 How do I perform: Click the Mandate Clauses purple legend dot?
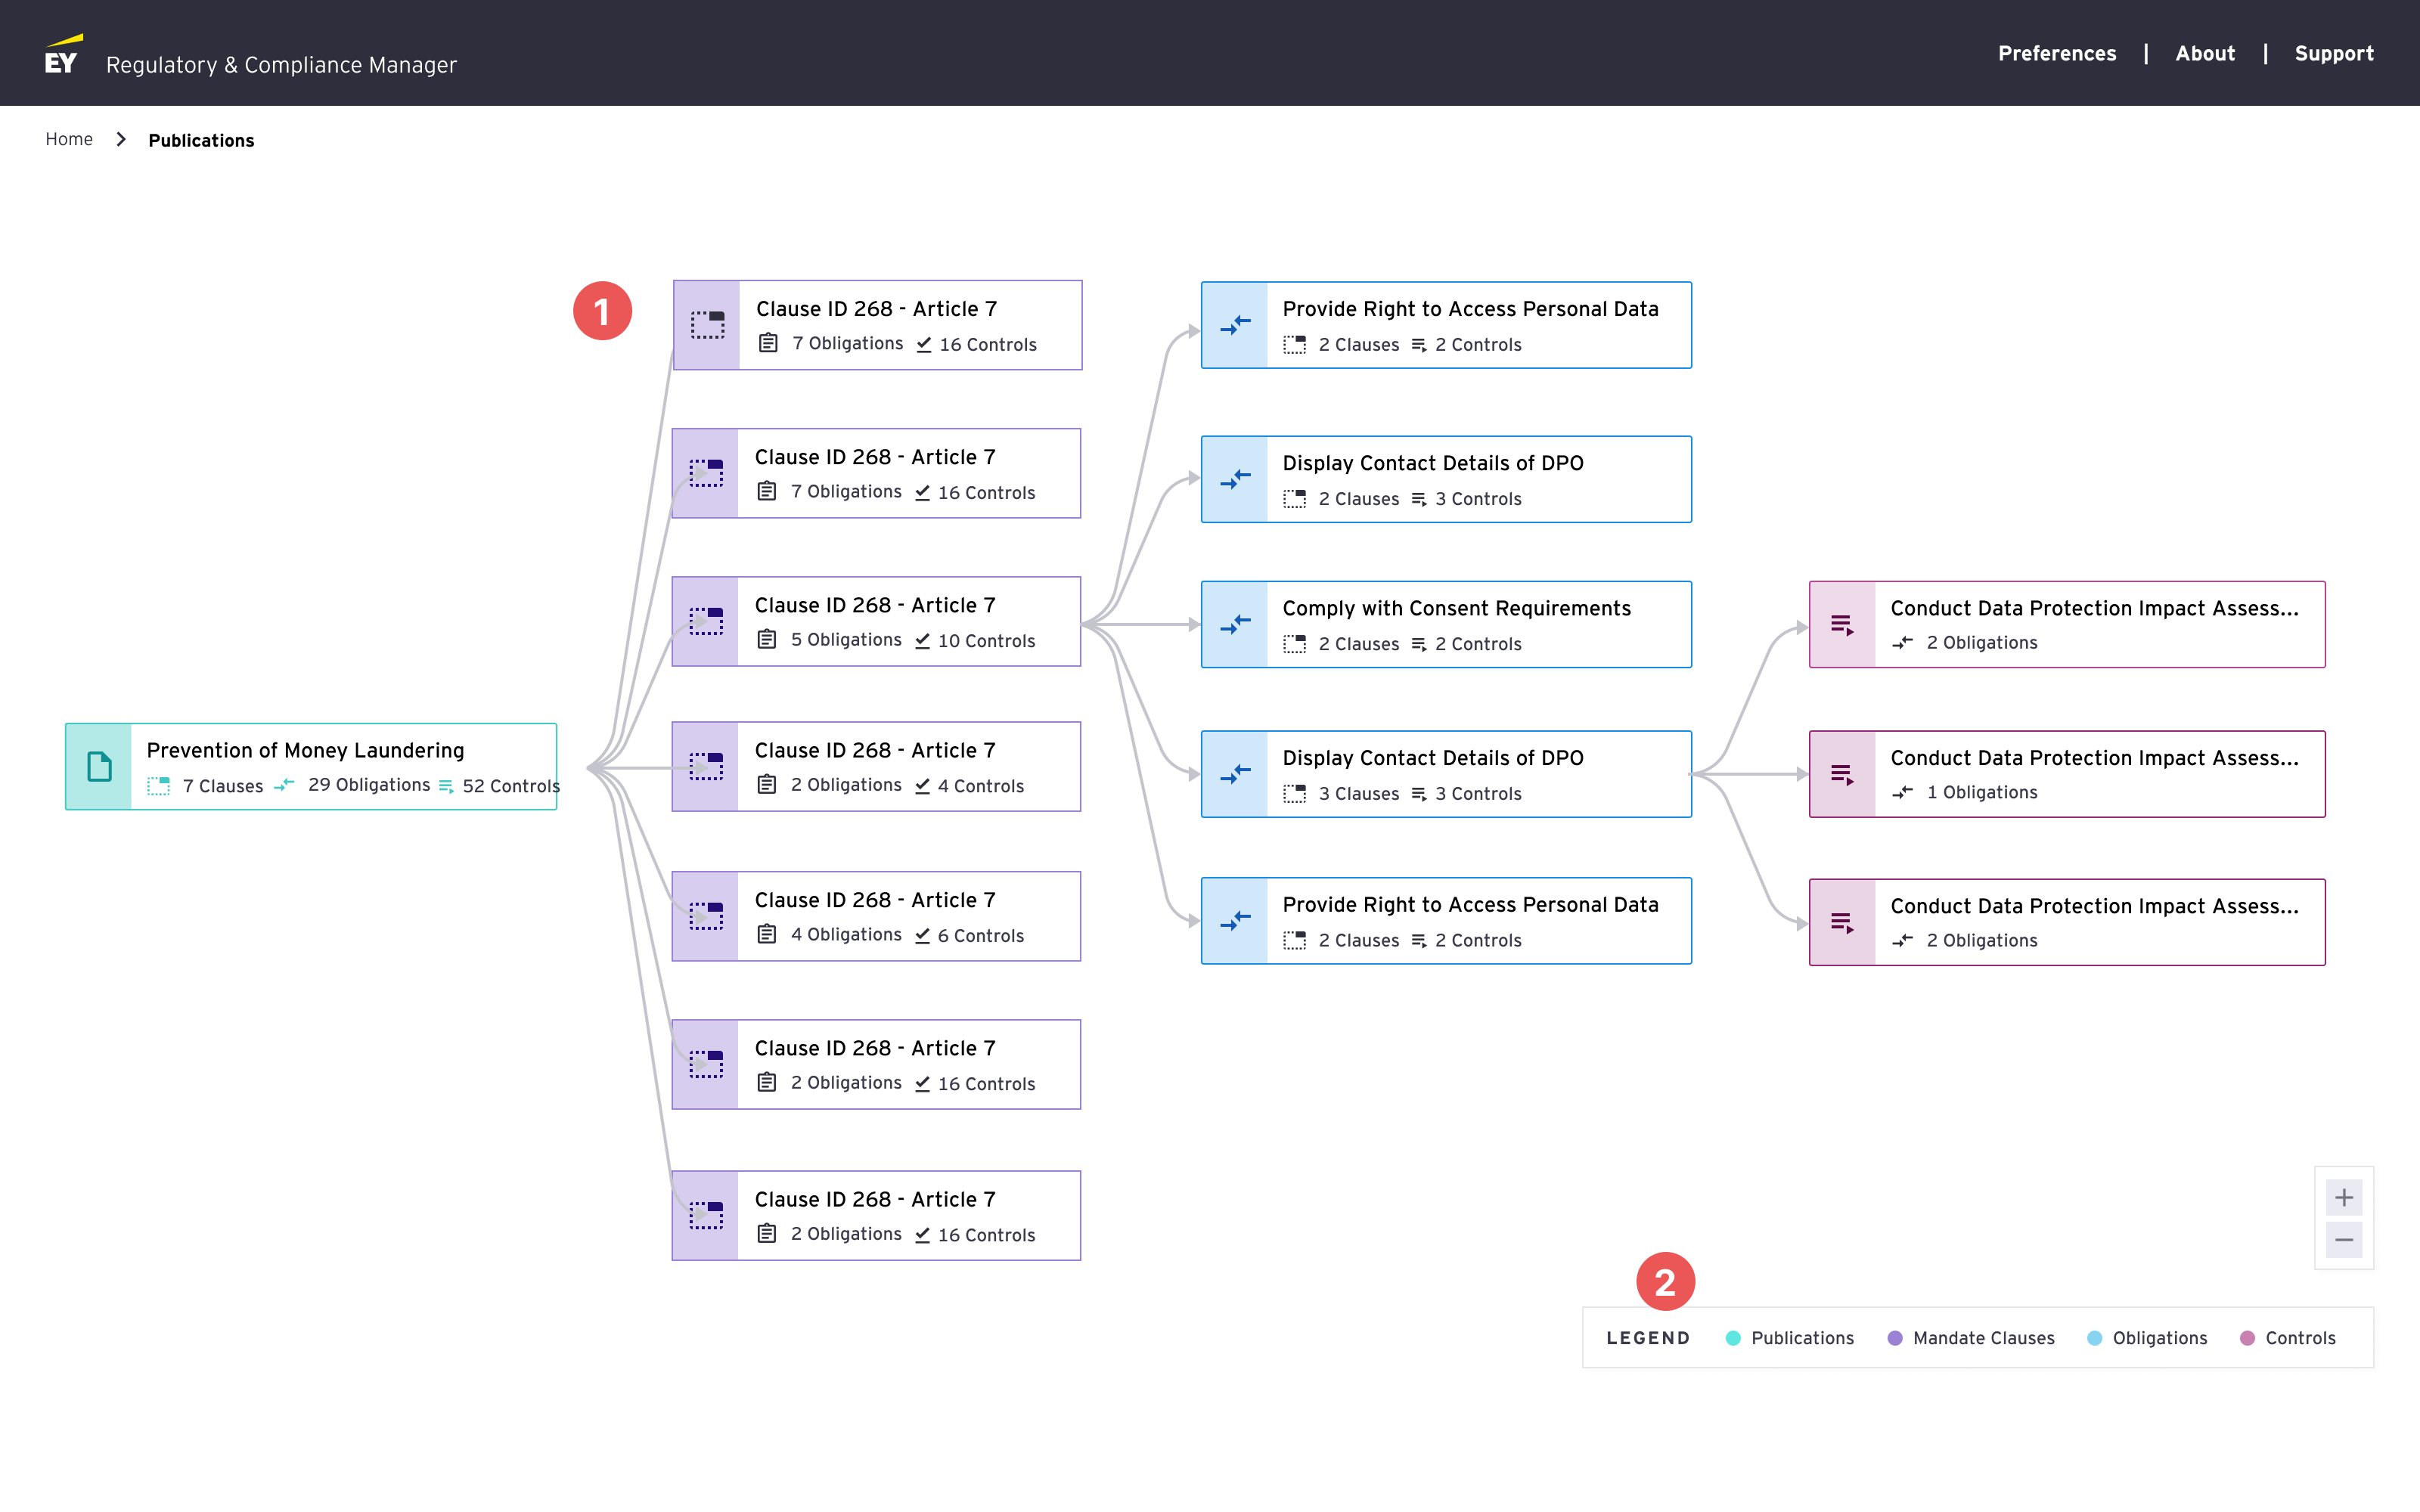1894,1338
